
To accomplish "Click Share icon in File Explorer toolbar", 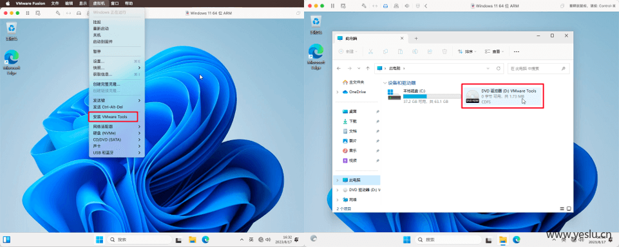I will pyautogui.click(x=430, y=51).
